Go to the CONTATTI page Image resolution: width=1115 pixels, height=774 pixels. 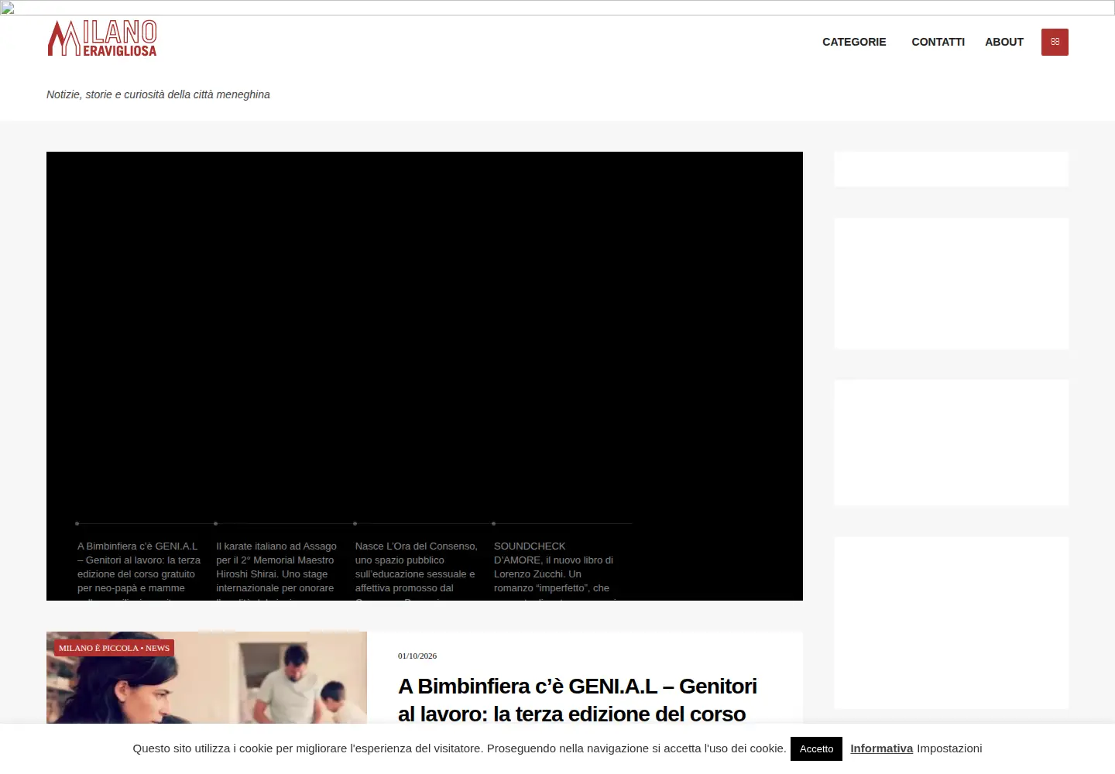[938, 42]
